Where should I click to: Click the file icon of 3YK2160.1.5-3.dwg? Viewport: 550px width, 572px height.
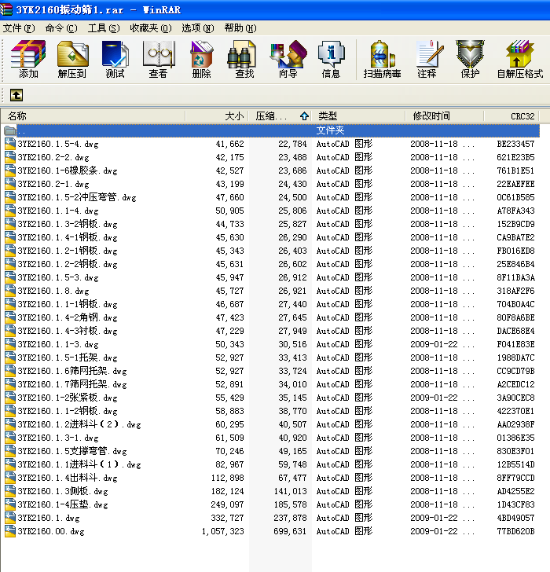click(x=10, y=277)
